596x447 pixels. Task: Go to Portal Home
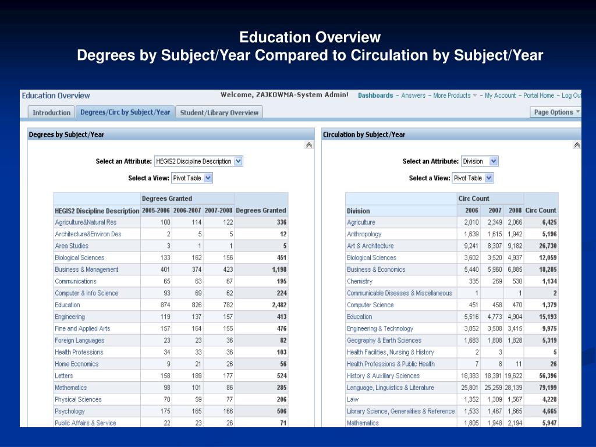(538, 95)
